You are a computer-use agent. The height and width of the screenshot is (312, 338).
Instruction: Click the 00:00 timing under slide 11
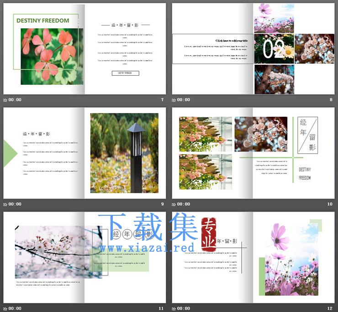[15, 308]
